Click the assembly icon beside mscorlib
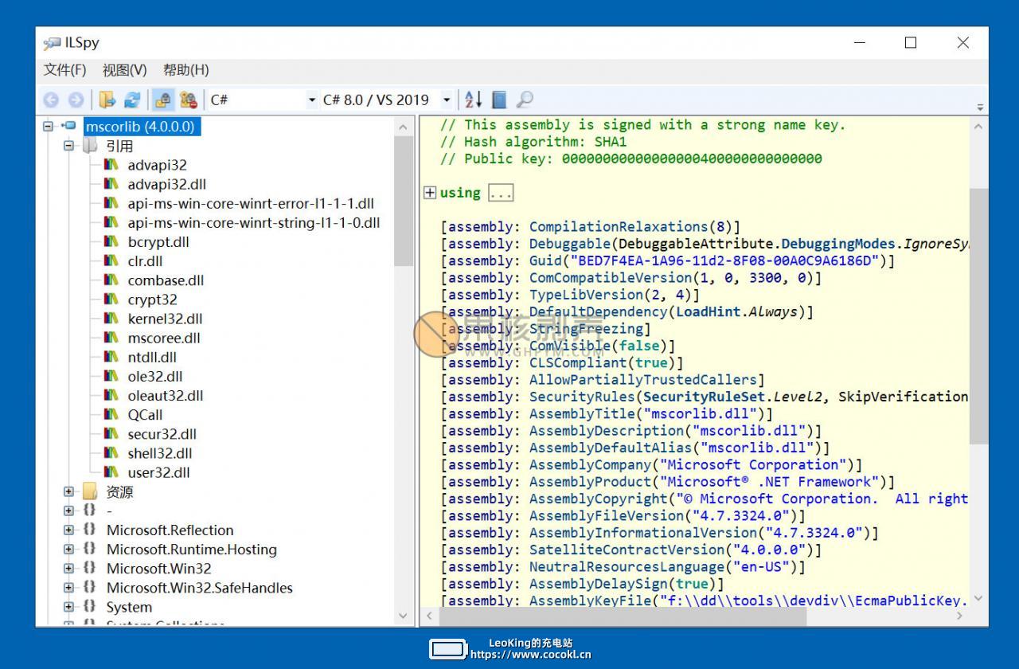 (69, 126)
